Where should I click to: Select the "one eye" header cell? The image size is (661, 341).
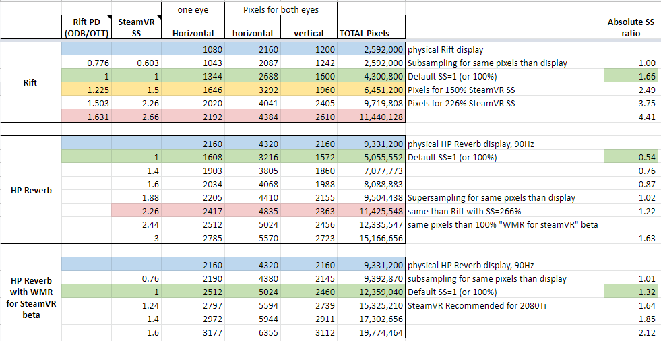pos(192,9)
